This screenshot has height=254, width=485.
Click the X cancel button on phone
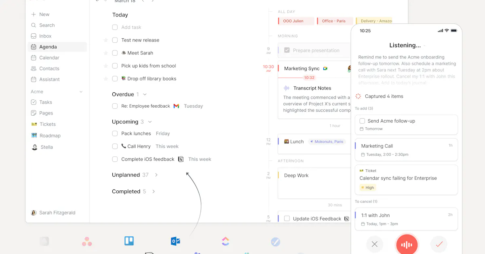point(375,244)
